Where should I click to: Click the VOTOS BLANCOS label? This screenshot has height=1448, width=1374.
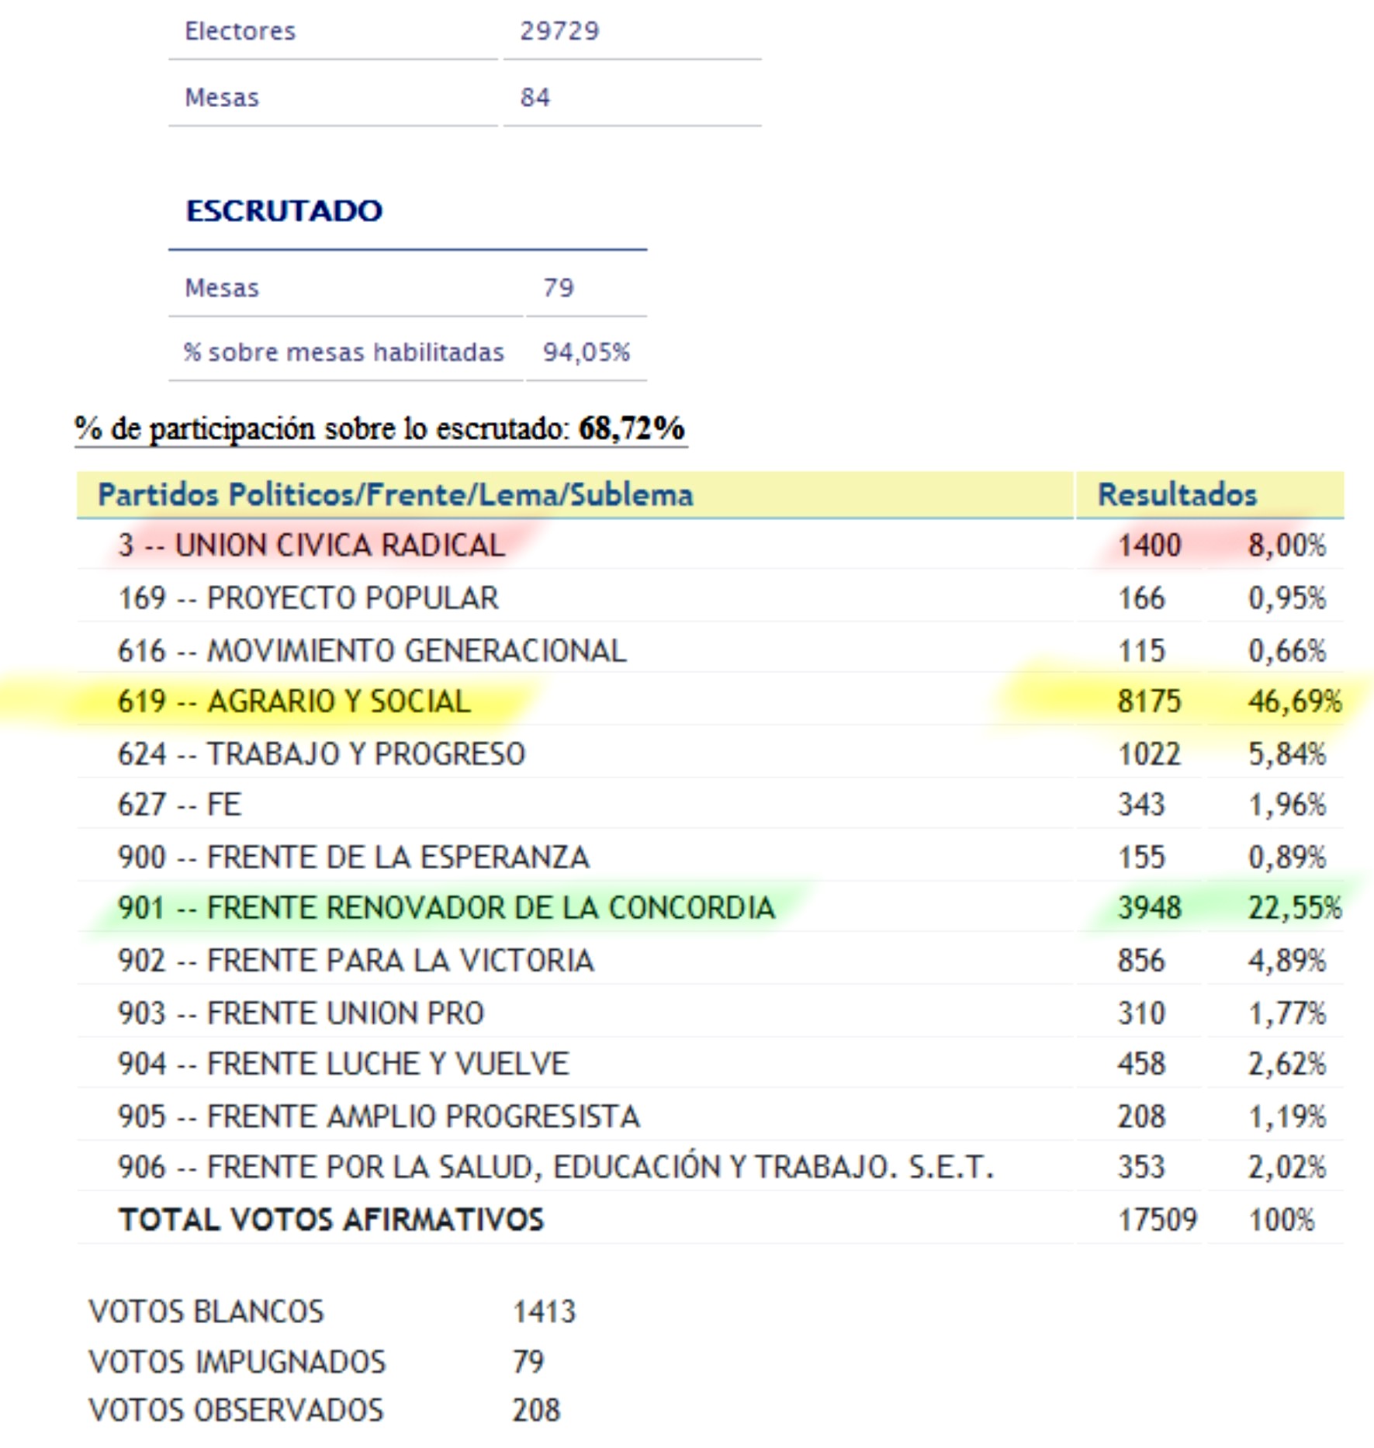pos(206,1312)
